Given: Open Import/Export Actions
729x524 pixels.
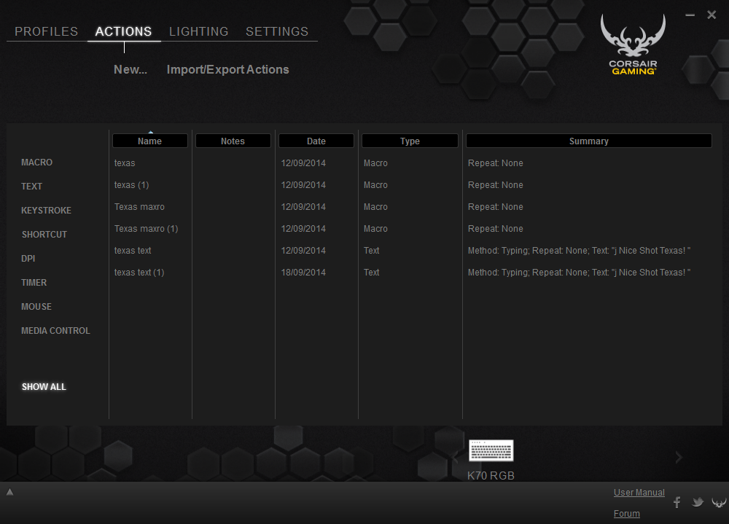Looking at the screenshot, I should tap(227, 69).
